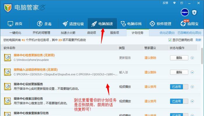Click 建议禁用 for 媒体中心实时更新服务
Viewport: 204px width, 116px height.
[150, 87]
